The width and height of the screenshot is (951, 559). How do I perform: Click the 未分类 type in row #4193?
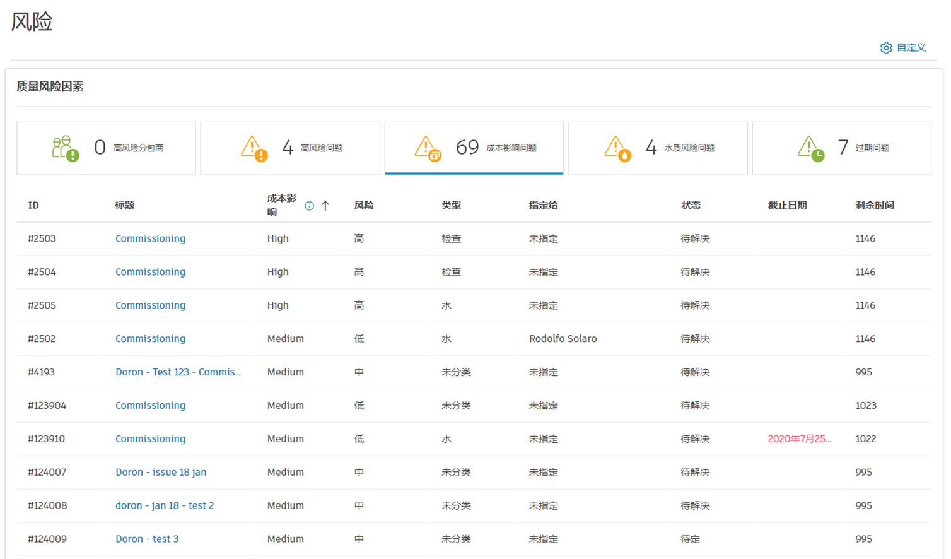pos(457,372)
